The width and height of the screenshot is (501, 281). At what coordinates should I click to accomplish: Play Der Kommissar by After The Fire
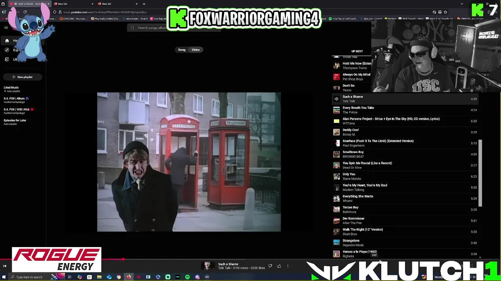coord(405,221)
